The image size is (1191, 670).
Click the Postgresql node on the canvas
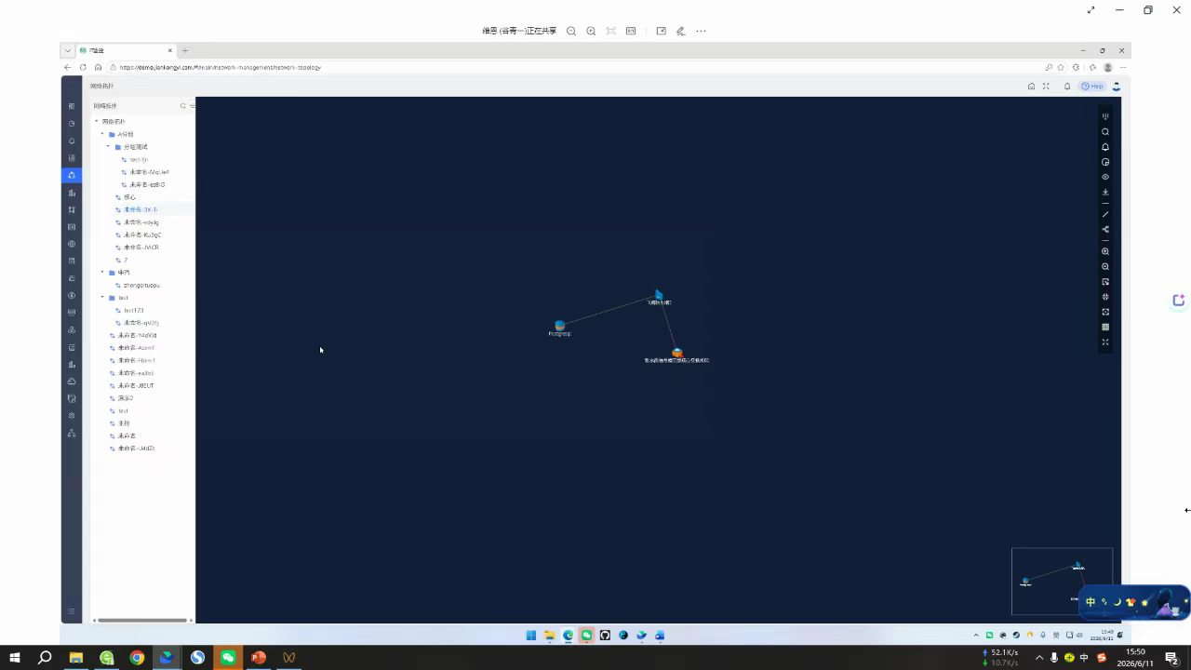[559, 326]
